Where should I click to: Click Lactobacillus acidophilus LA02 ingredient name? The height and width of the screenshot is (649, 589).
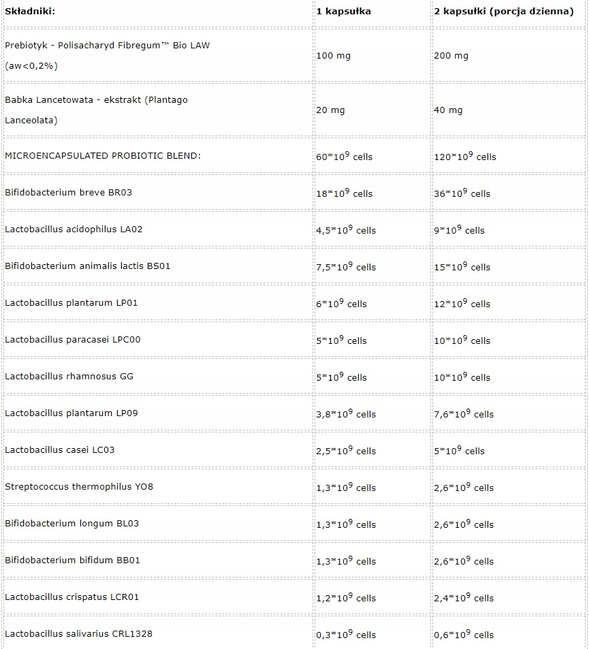pyautogui.click(x=74, y=229)
